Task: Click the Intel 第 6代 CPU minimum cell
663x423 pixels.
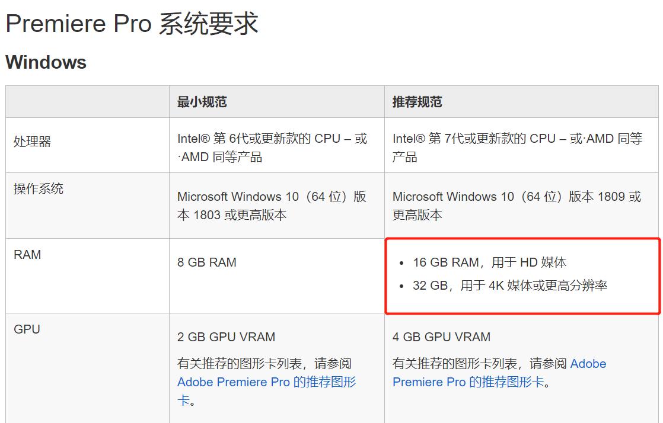Action: coord(272,148)
